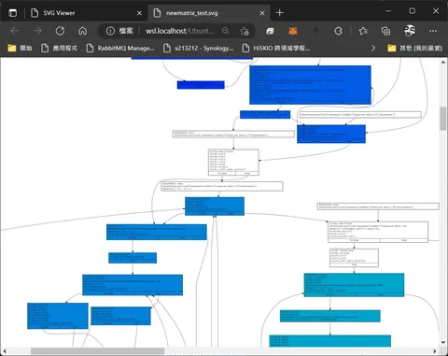Close the newmatrix_test.svg tab
The width and height of the screenshot is (448, 356).
[262, 13]
